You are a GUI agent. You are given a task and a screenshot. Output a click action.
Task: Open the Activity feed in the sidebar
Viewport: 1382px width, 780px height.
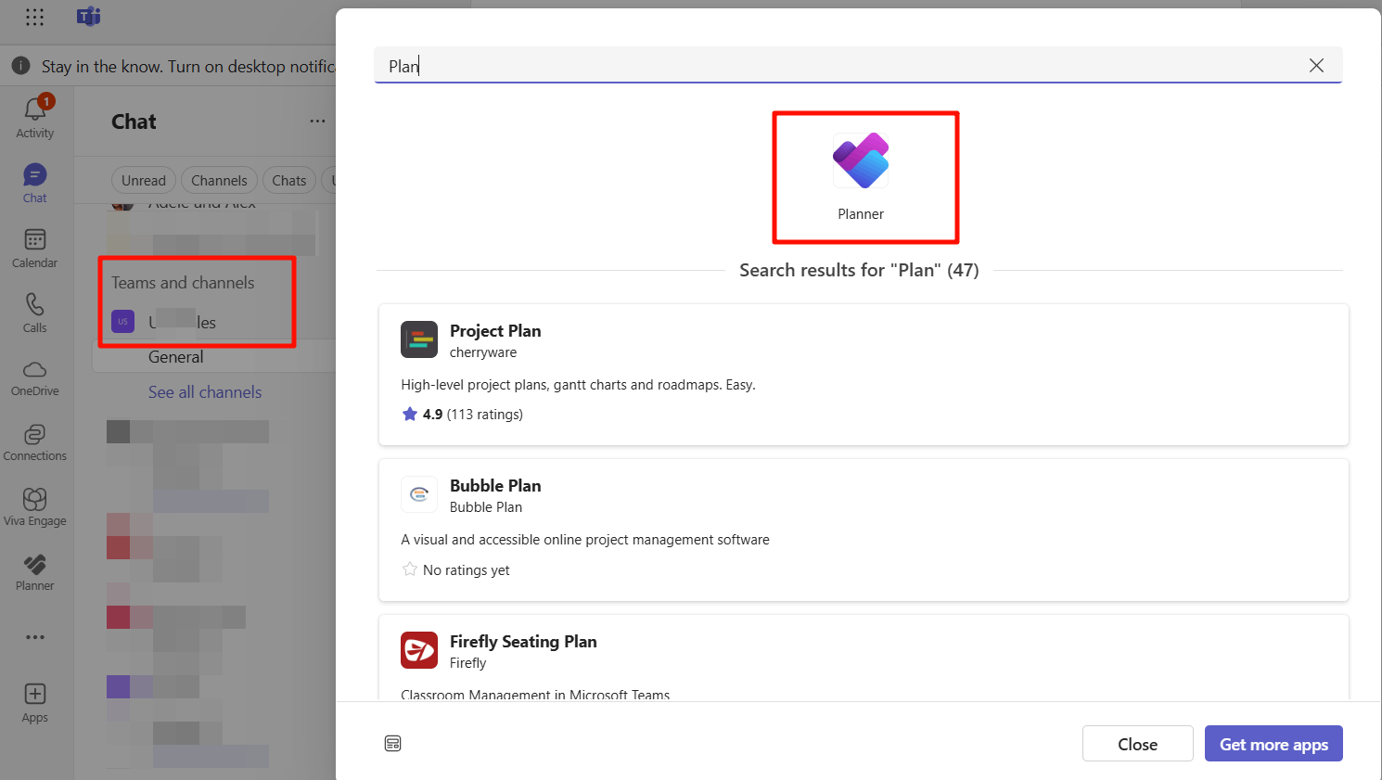point(35,117)
